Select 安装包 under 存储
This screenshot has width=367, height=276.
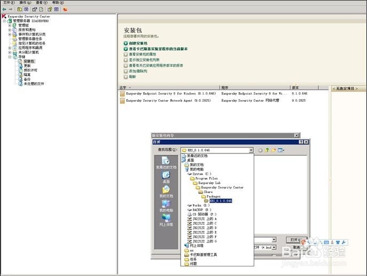[29, 61]
